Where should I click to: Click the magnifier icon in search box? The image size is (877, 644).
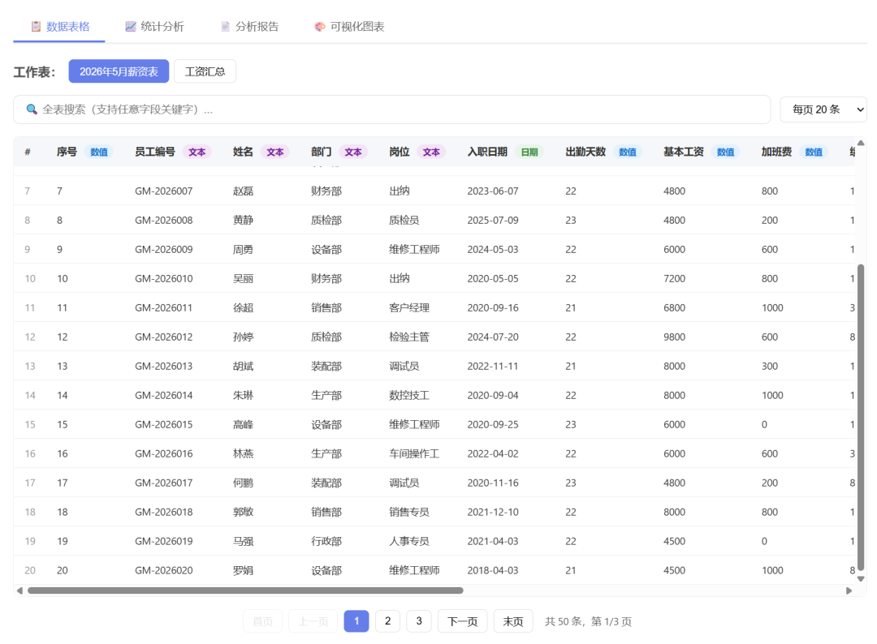(x=32, y=109)
